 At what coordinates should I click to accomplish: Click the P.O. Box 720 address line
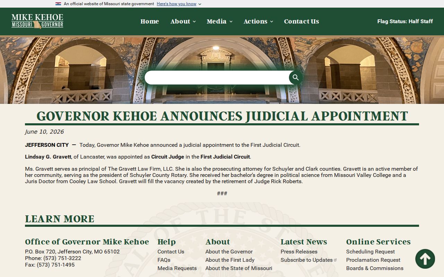tap(72, 252)
